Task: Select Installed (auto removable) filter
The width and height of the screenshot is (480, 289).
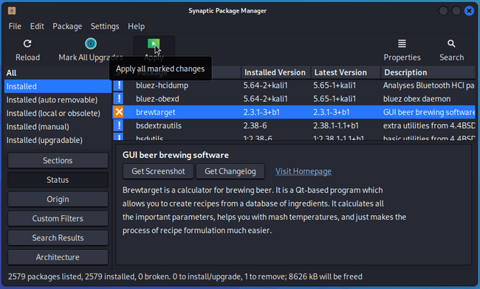Action: (58, 100)
